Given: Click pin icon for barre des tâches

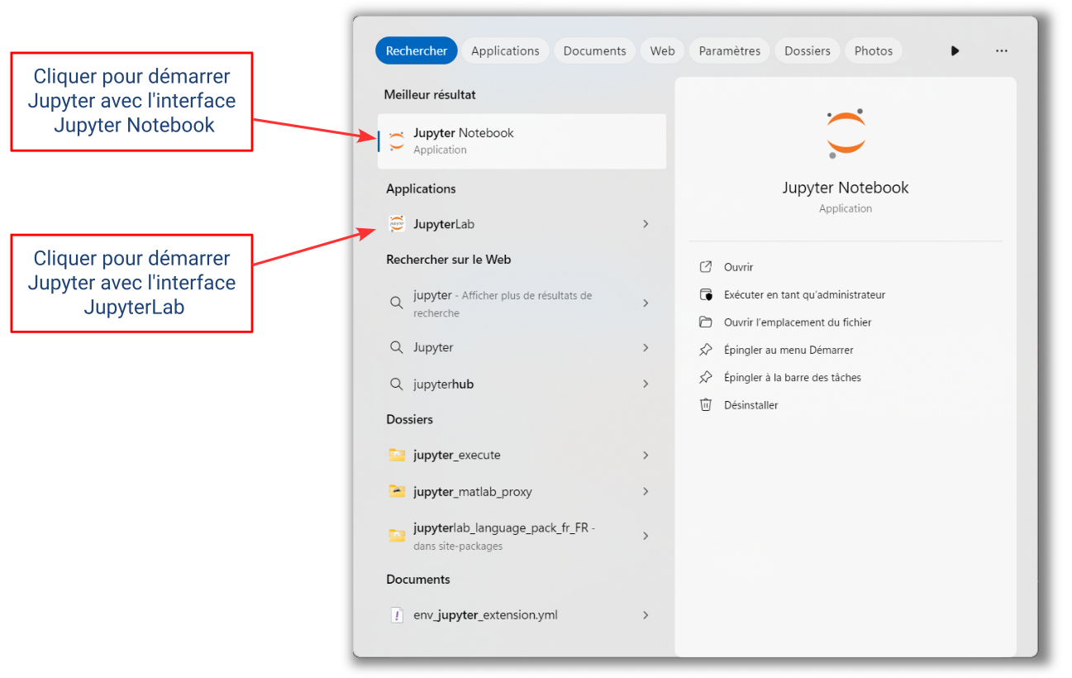Looking at the screenshot, I should 706,377.
